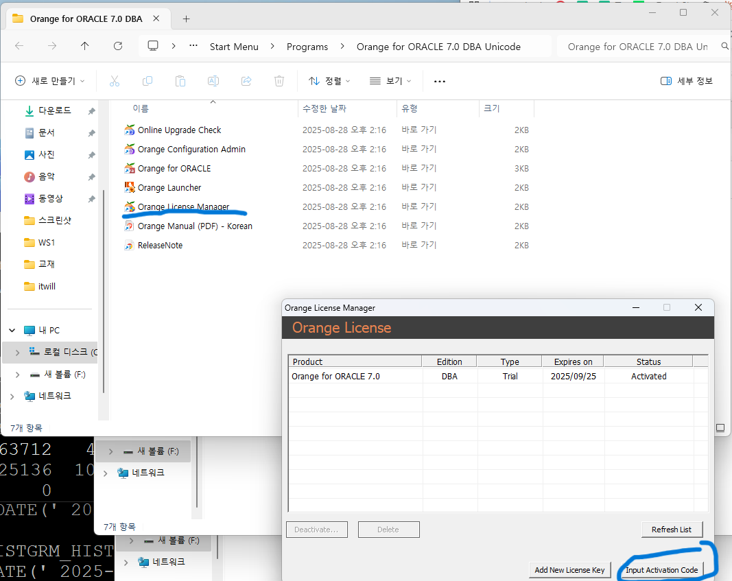Screen dimensions: 732x581
Task: Go up one folder level
Action: click(84, 46)
